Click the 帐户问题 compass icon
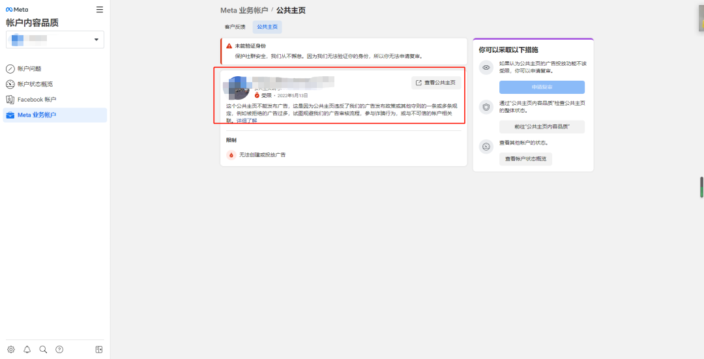This screenshot has height=359, width=704. point(10,68)
